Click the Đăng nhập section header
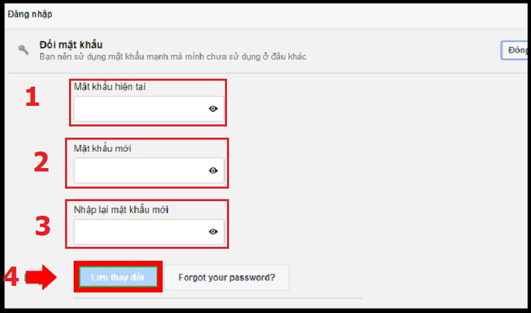 (30, 14)
